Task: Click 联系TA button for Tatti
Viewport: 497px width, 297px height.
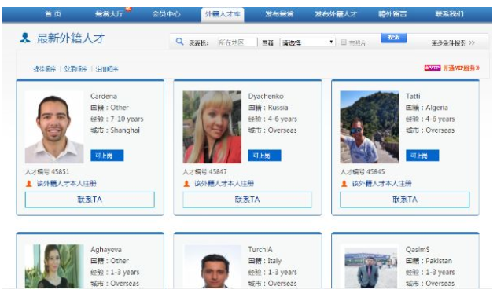Action: [405, 200]
